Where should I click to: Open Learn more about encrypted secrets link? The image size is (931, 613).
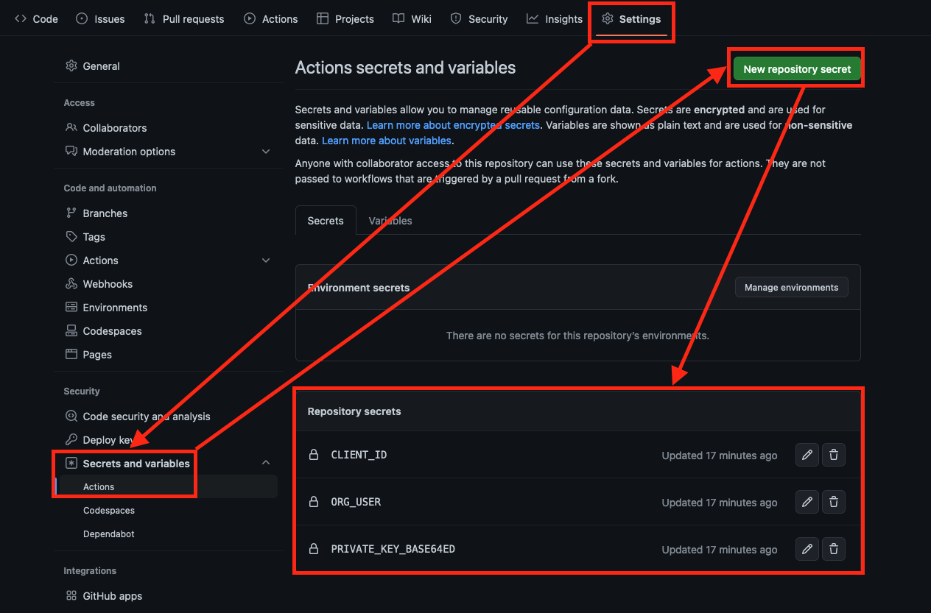(453, 126)
